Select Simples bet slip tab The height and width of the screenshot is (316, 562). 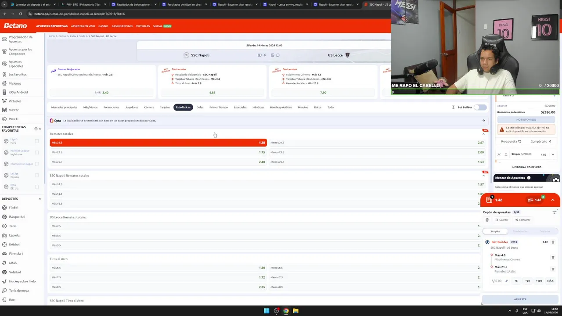click(495, 231)
